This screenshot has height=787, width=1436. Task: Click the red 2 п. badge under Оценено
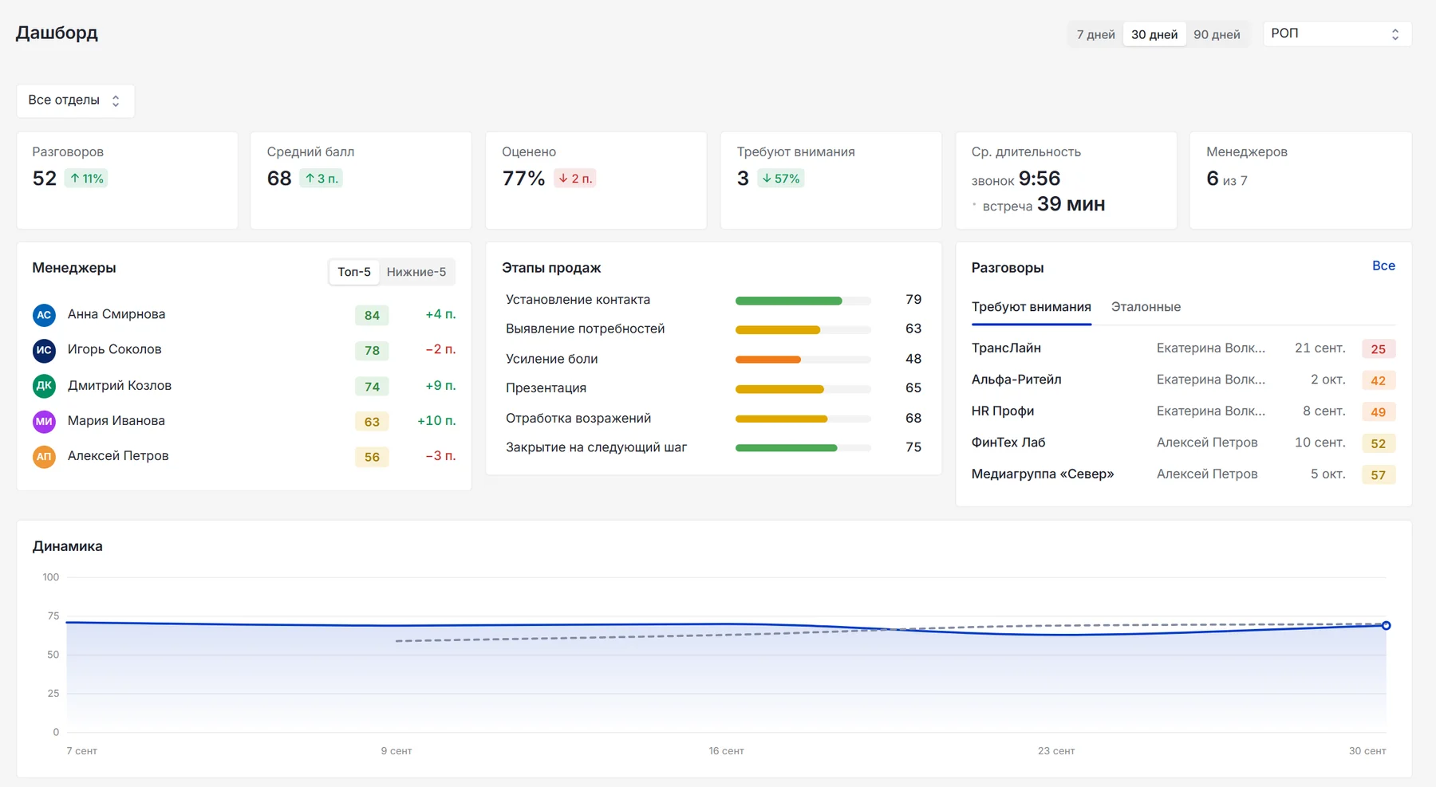point(575,179)
